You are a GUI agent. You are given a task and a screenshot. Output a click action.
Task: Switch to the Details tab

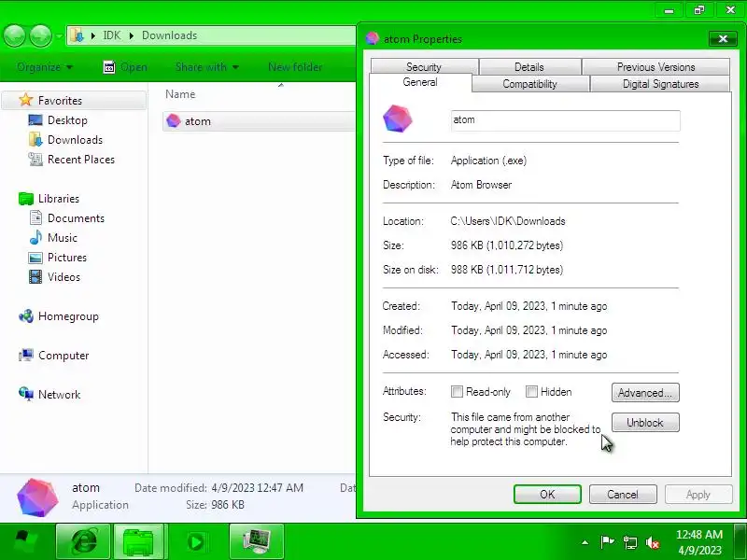tap(529, 66)
